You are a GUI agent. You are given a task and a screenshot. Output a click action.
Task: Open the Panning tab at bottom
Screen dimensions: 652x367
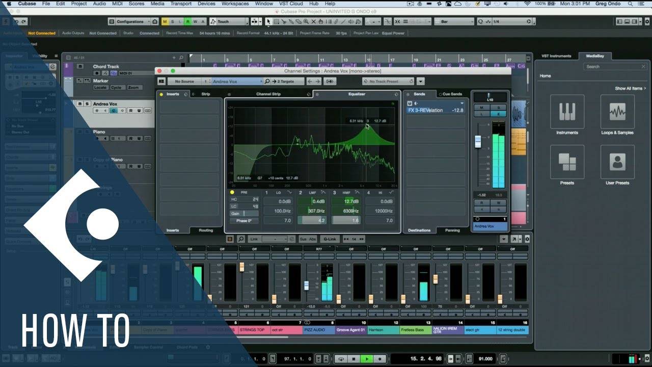[x=452, y=230]
